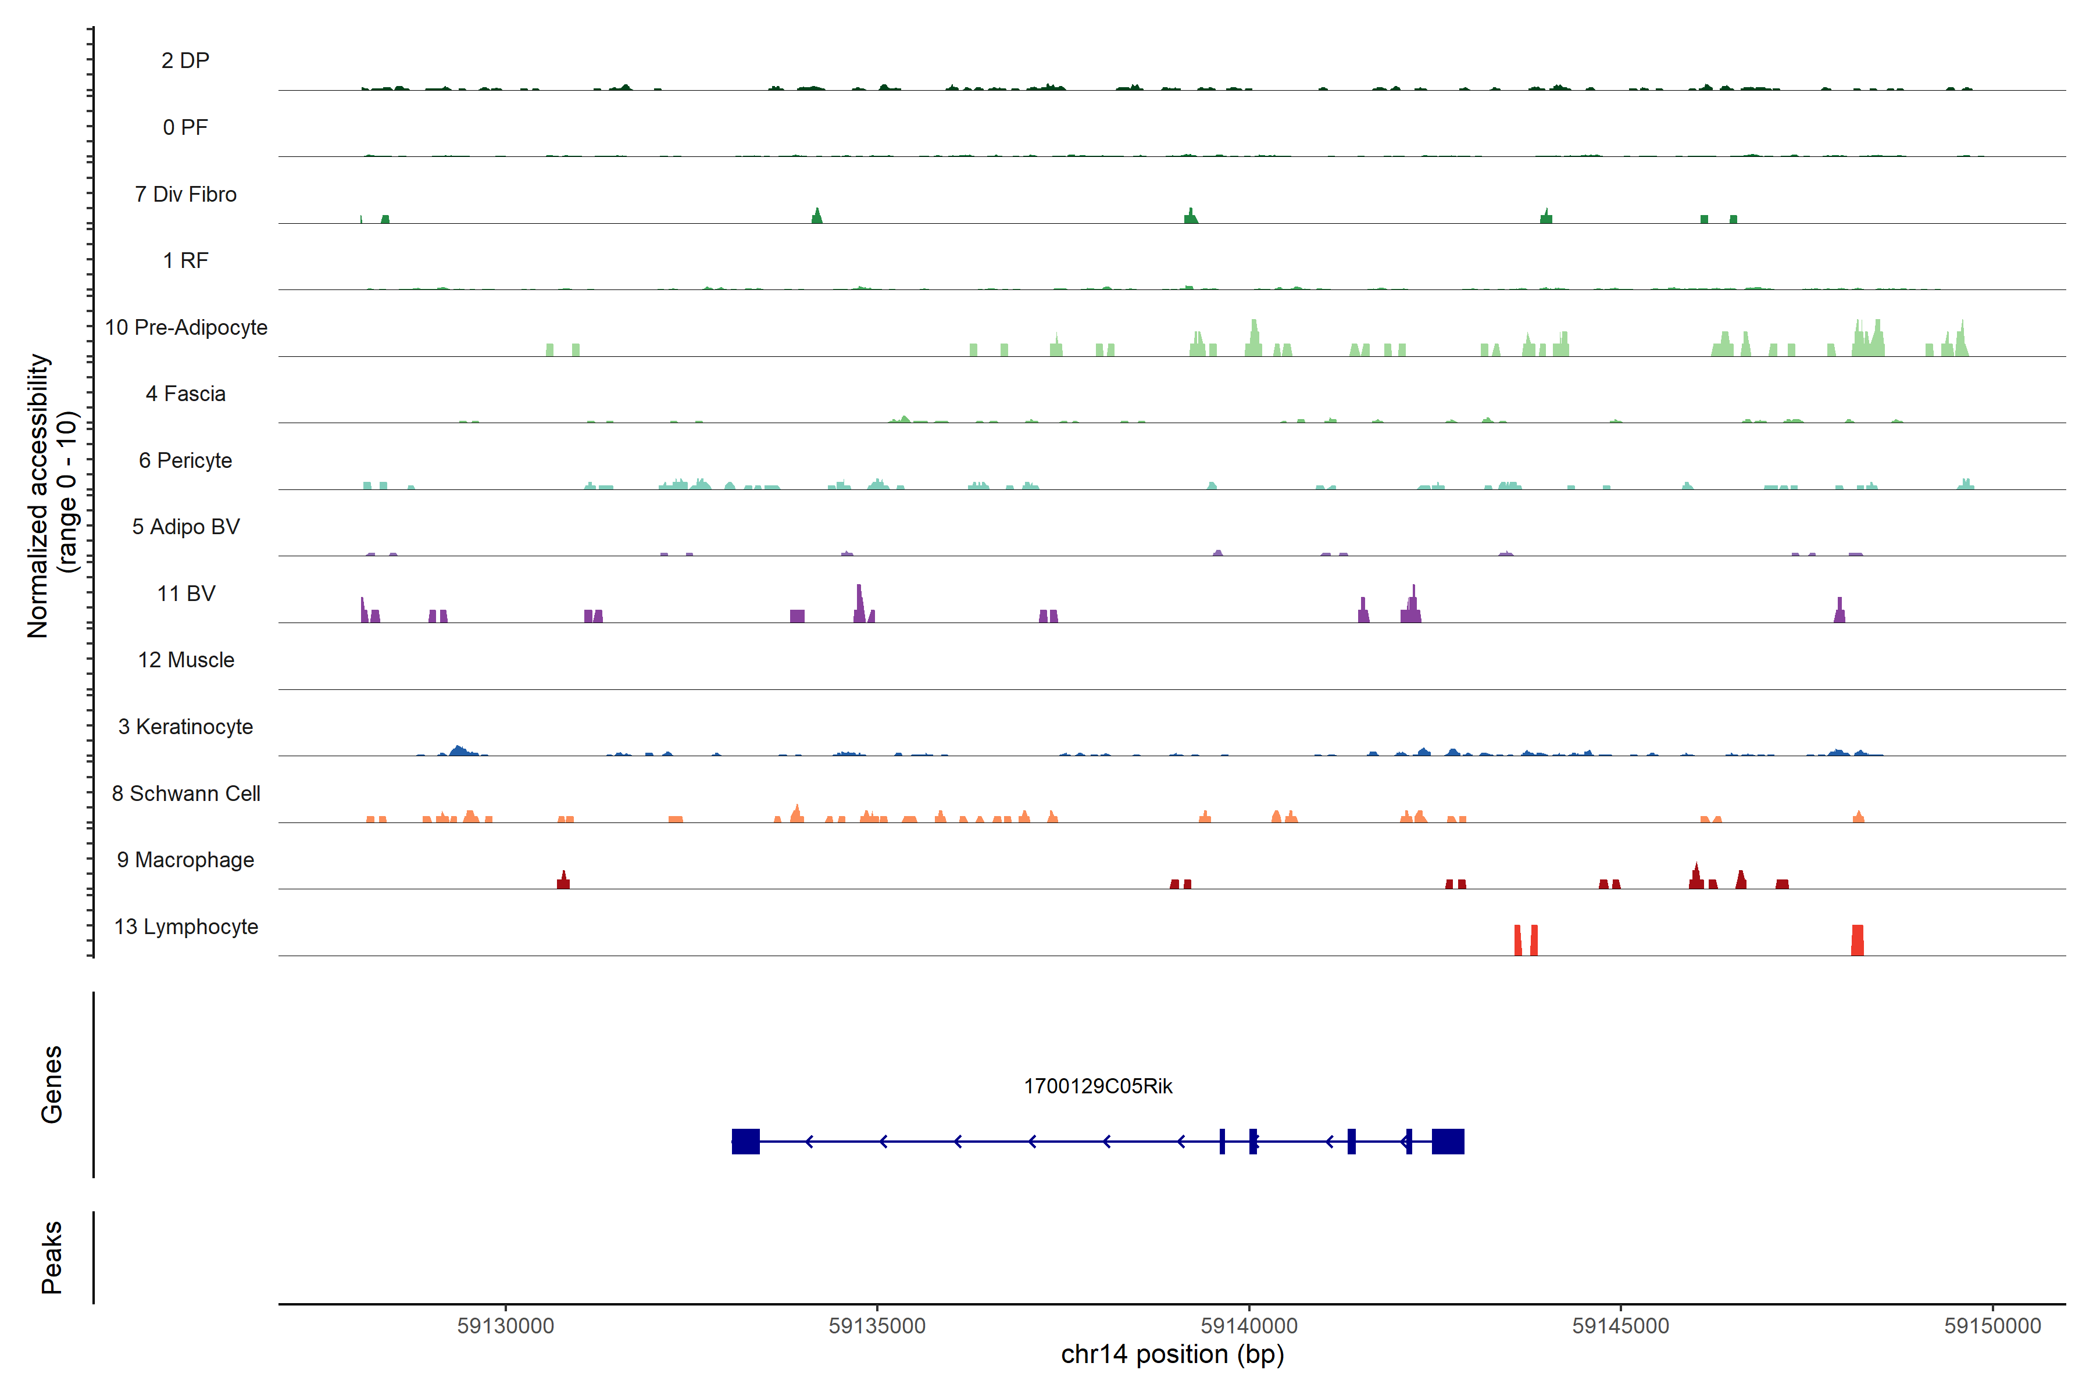Click the chr14 position (bp) axis title
Viewport: 2093px width, 1395px height.
click(1172, 1354)
